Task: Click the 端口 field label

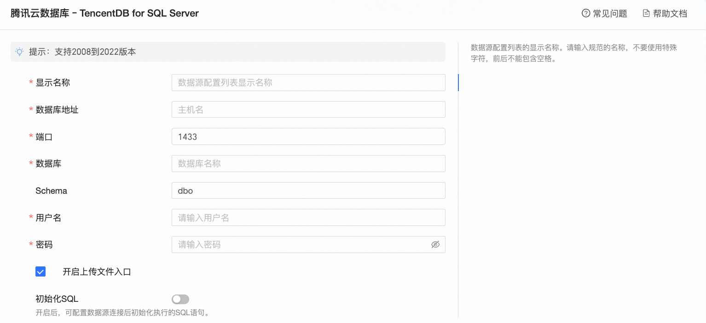Action: pyautogui.click(x=44, y=137)
